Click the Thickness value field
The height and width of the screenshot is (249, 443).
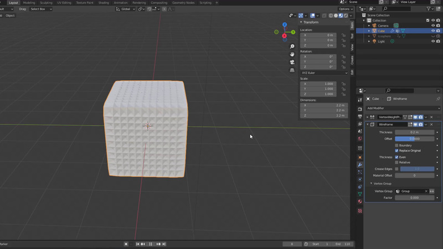click(414, 132)
